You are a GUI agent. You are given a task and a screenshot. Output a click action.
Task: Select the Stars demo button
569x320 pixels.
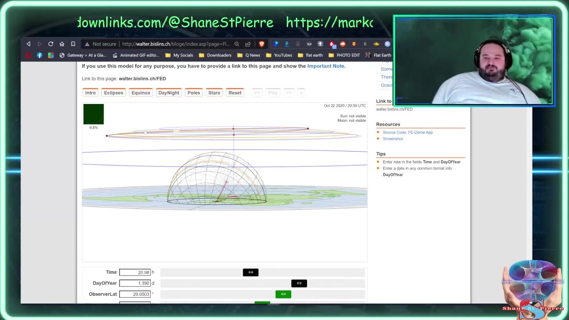click(x=214, y=93)
